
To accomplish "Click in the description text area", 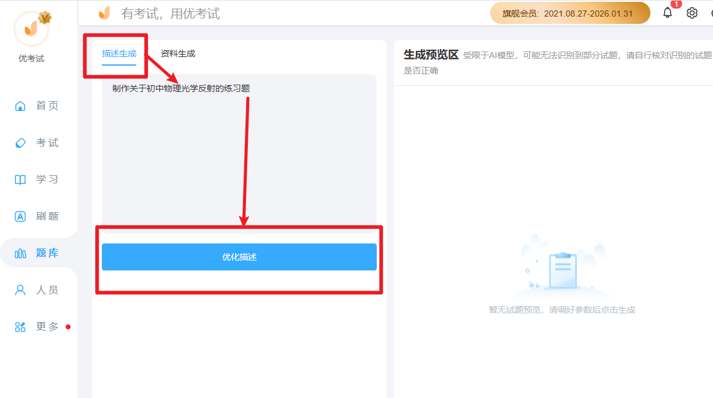I will (239, 153).
